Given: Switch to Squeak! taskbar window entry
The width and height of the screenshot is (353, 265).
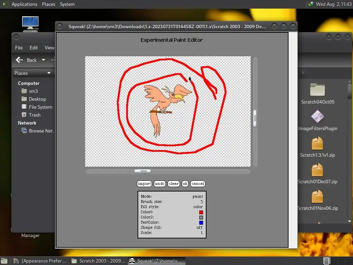Looking at the screenshot, I should (157, 261).
